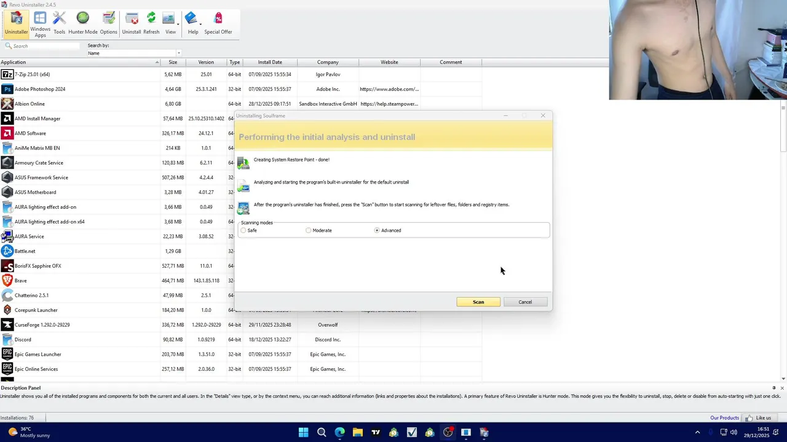787x442 pixels.
Task: Open the Windows Start menu
Action: (x=303, y=433)
